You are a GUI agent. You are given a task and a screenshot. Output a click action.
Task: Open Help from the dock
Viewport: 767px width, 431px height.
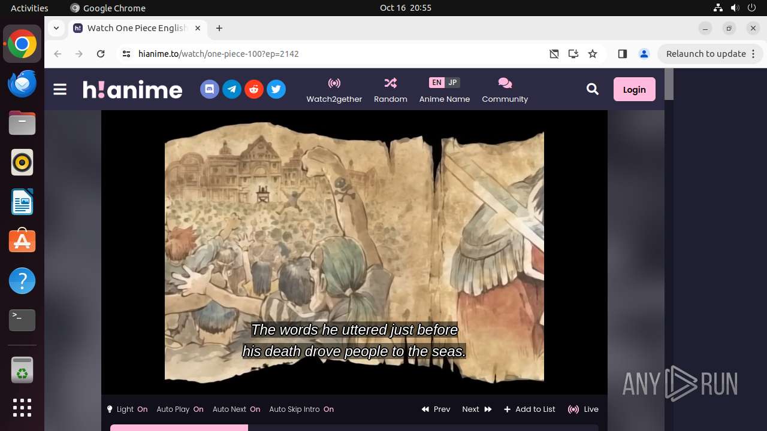(x=22, y=281)
